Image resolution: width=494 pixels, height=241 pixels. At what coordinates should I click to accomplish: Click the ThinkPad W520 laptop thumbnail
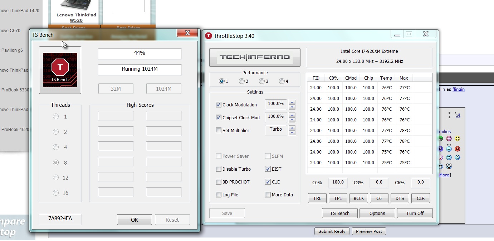coord(76,5)
